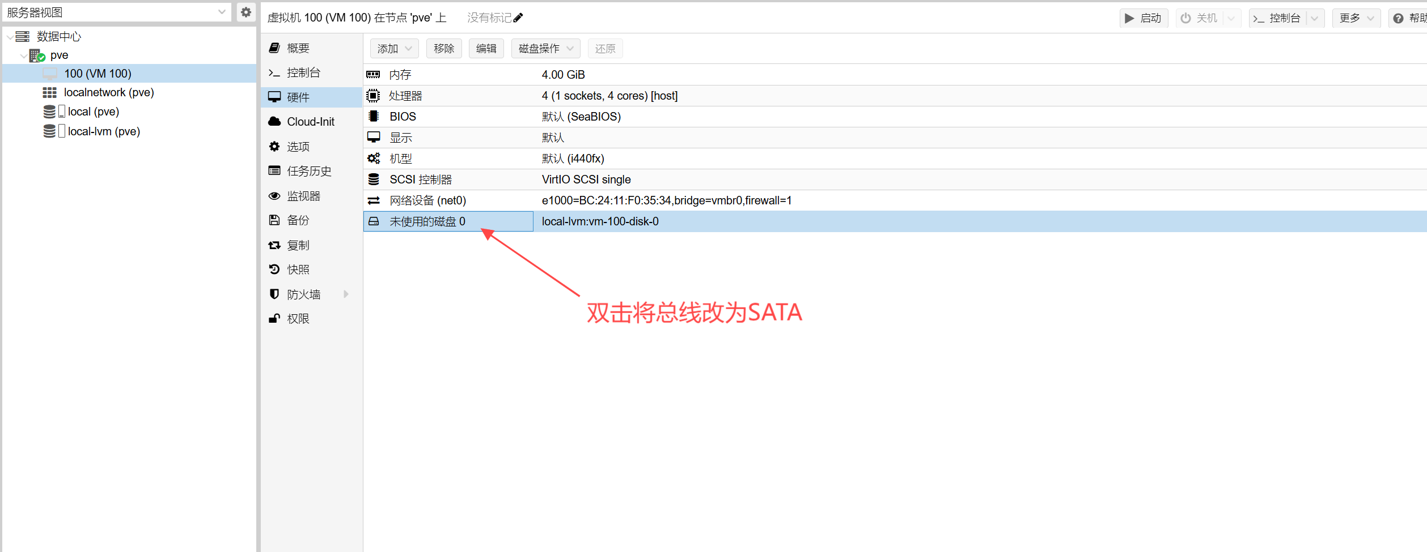Collapse the pve node expander
Viewport: 1427px width, 552px height.
coord(23,55)
